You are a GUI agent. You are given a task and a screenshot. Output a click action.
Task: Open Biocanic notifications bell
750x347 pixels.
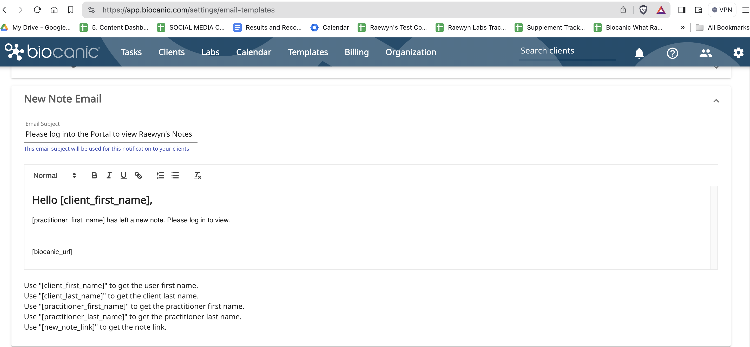pos(639,53)
